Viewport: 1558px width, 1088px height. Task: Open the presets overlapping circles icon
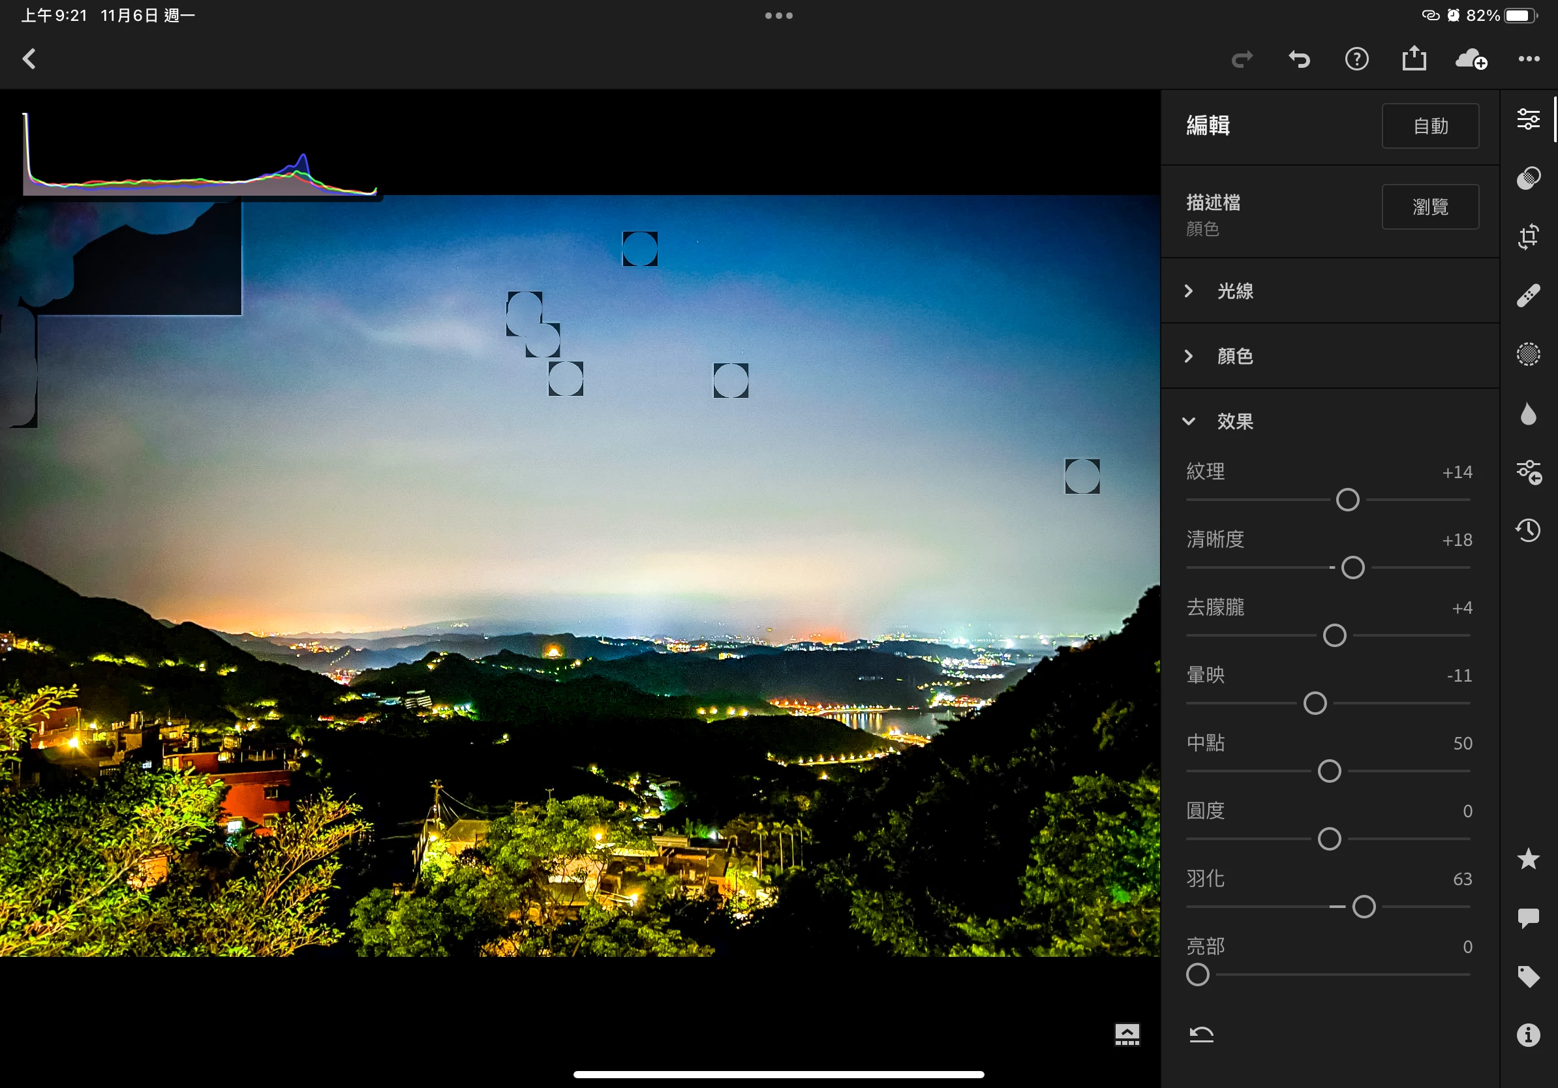click(1528, 178)
